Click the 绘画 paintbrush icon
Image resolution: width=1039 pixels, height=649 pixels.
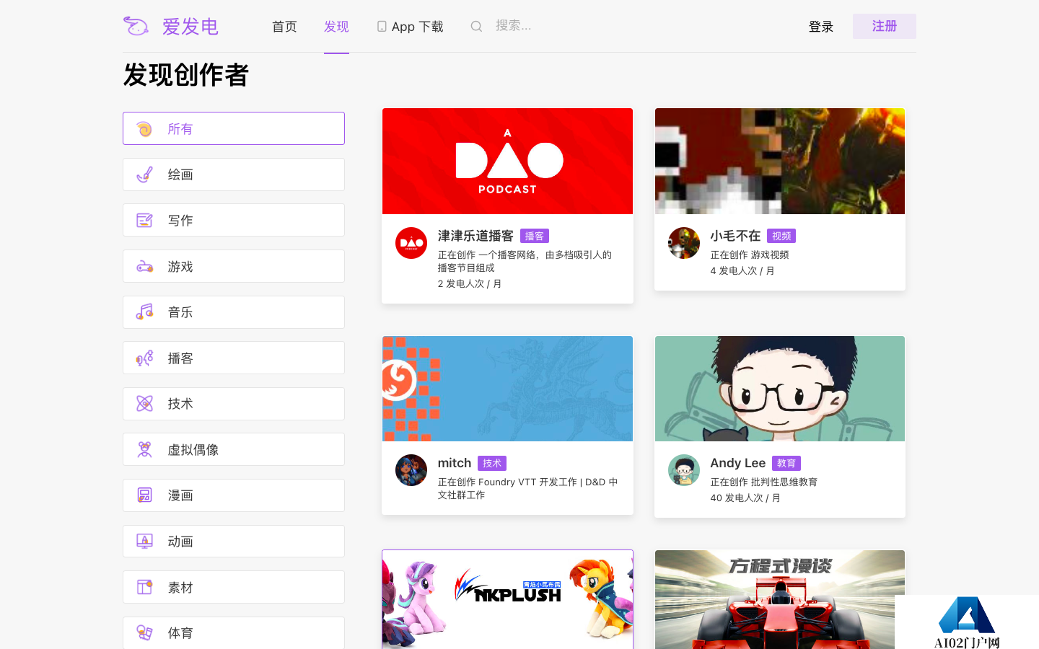point(144,175)
